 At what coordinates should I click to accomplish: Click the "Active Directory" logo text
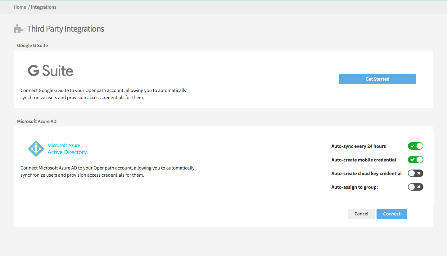pyautogui.click(x=67, y=152)
